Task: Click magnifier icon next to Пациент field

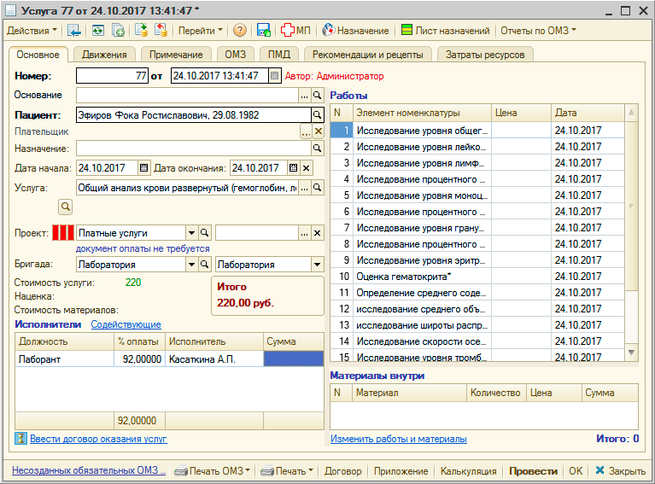Action: [x=317, y=114]
